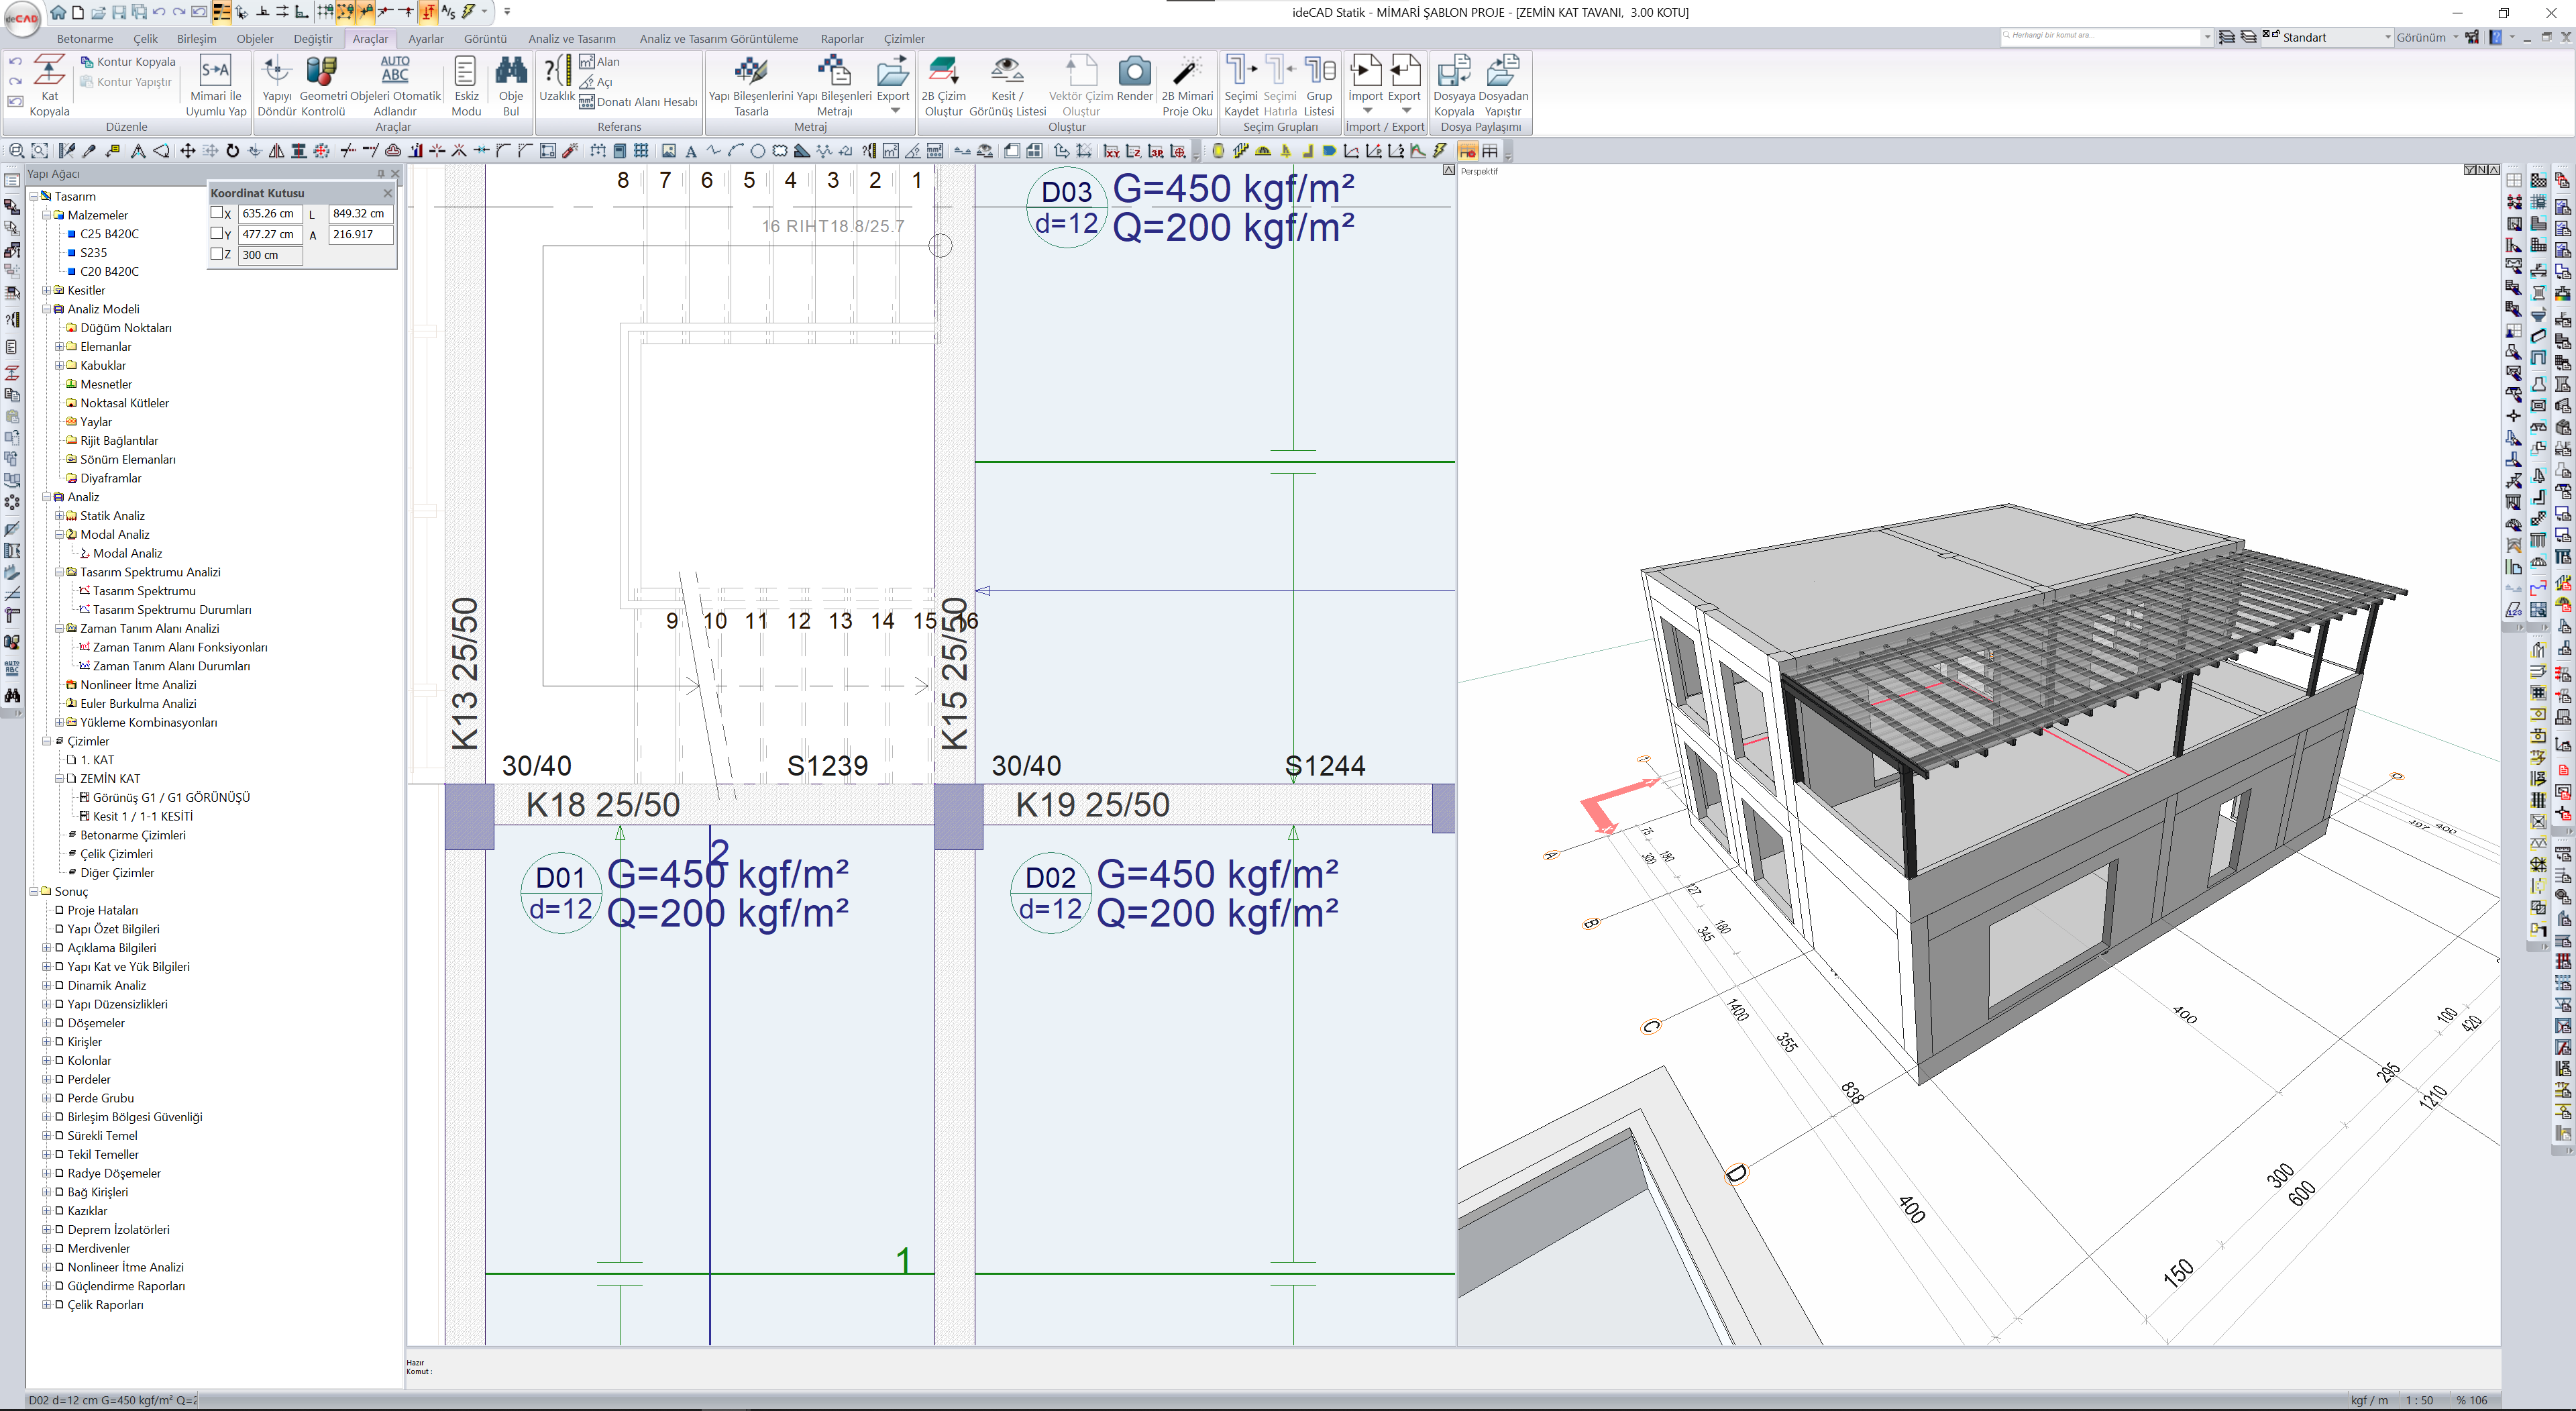Click 2B Mimari Proje Oku icon
The height and width of the screenshot is (1411, 2576).
coord(1186,72)
